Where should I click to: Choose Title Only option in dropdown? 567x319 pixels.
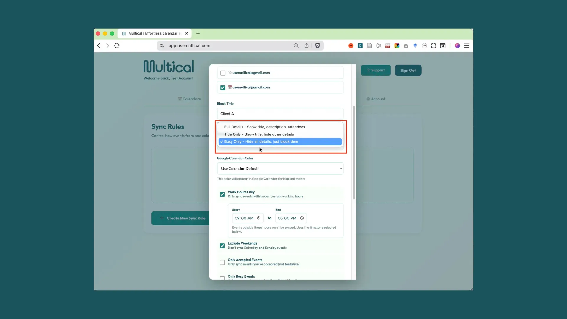[259, 134]
